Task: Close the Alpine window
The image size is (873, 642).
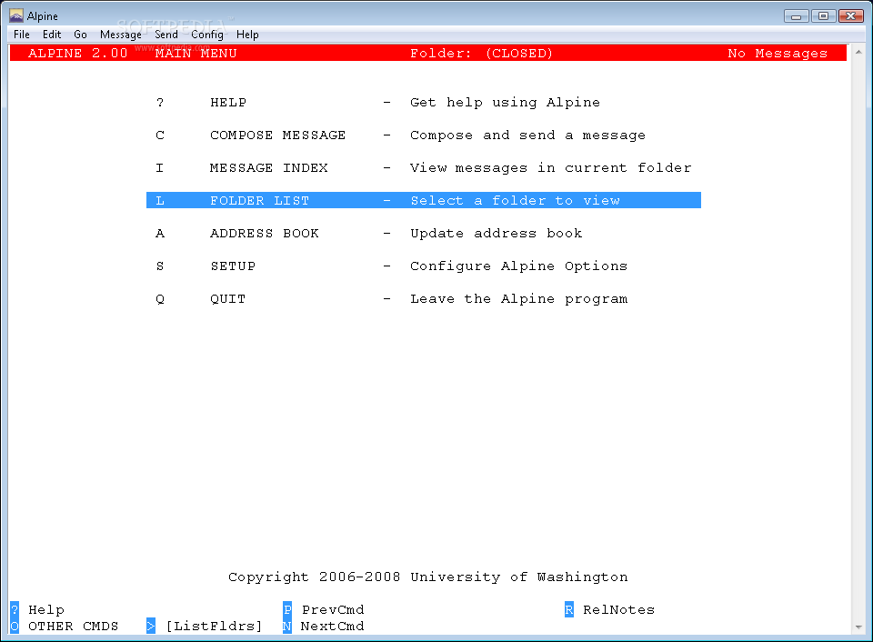Action: [x=851, y=16]
